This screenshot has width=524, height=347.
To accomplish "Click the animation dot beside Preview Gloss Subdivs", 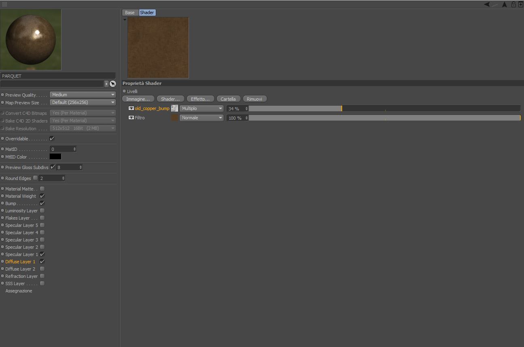I will 2,167.
